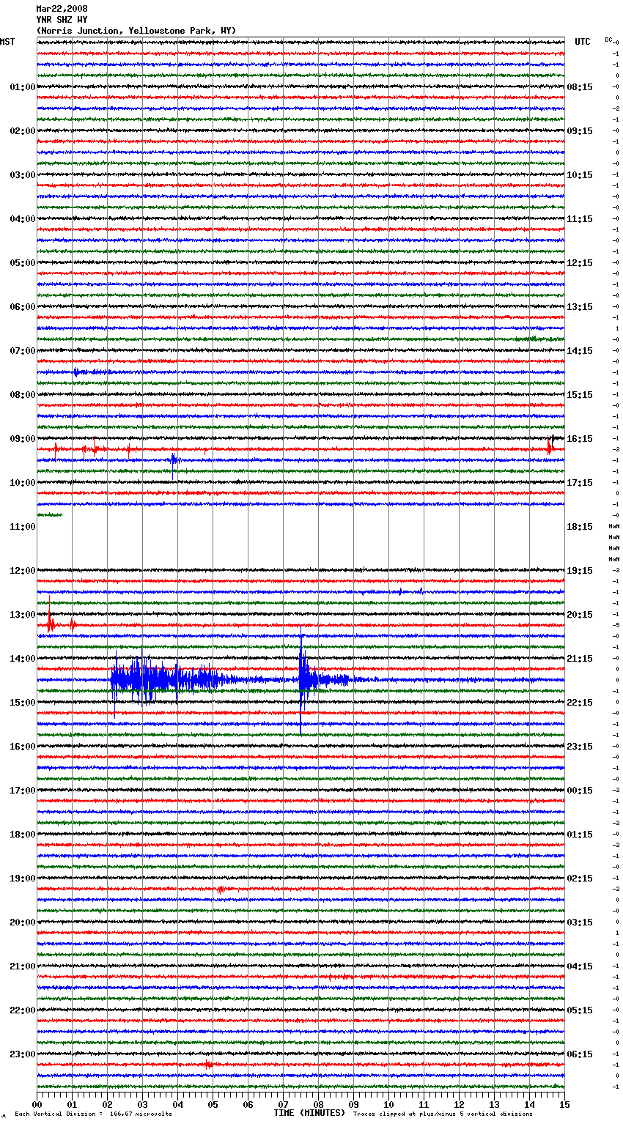Screen dimensions: 623x1124
Task: Click minute tick label 00 on the bottom axis
Action: coord(37,1104)
